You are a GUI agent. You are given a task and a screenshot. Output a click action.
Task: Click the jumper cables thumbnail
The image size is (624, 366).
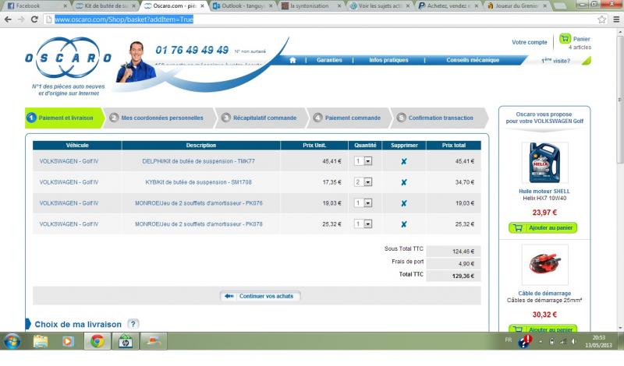[544, 264]
